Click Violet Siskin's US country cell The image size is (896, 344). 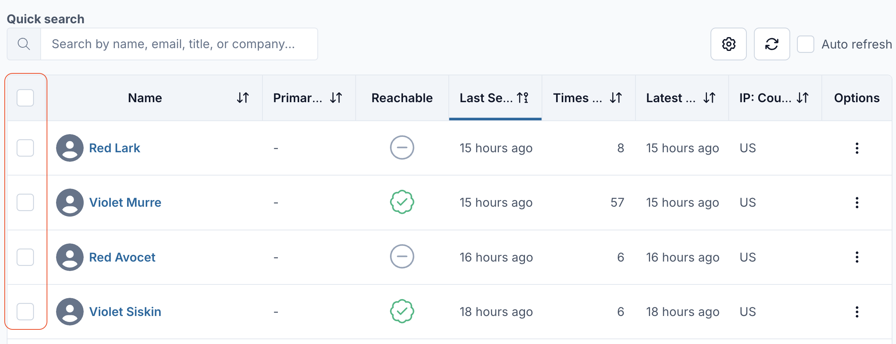pos(748,312)
